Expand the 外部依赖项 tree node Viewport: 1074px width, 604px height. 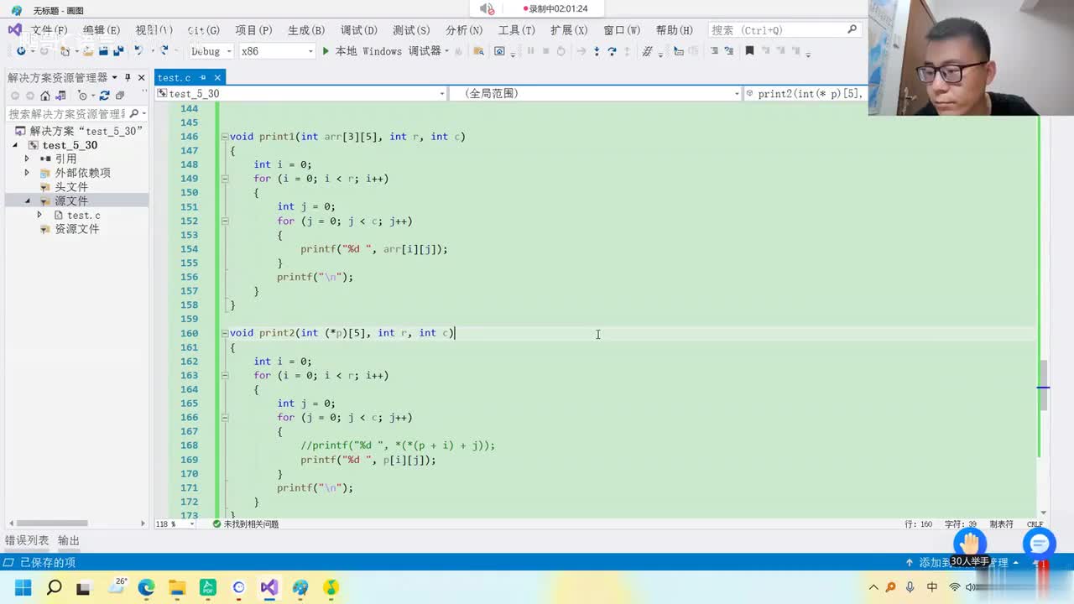tap(27, 173)
